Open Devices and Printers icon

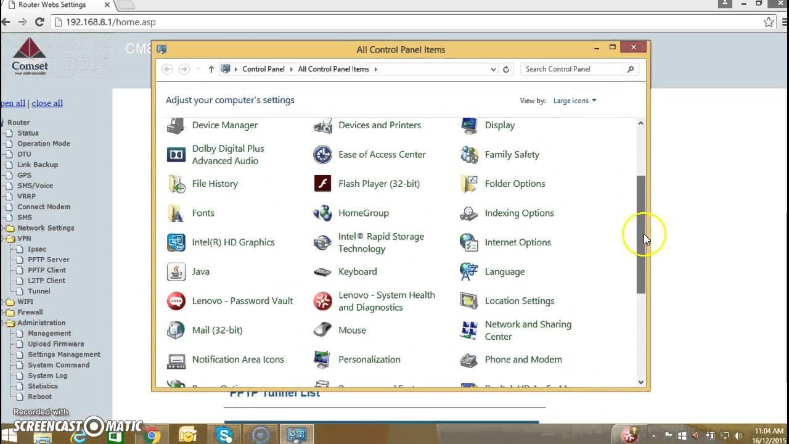point(322,125)
